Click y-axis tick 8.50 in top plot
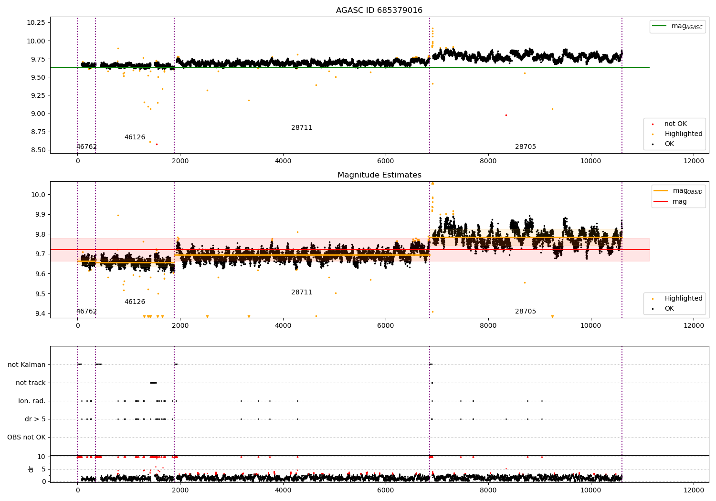The height and width of the screenshot is (501, 716). coord(37,150)
